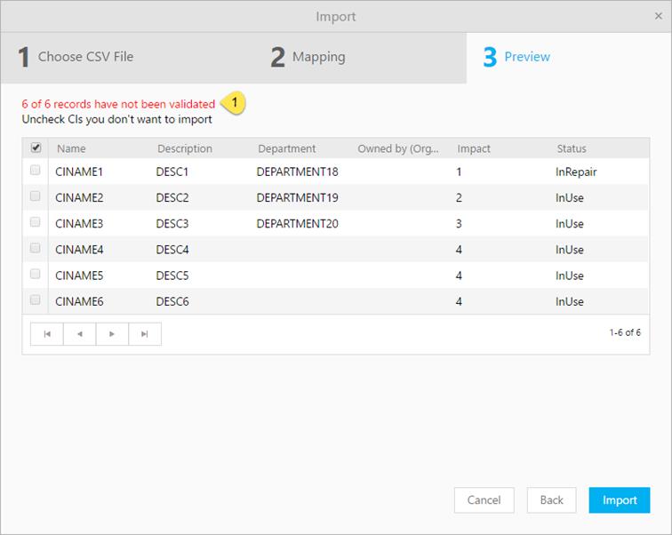This screenshot has height=535, width=672.
Task: Tick the checkbox for CINAME5
Action: pos(36,275)
